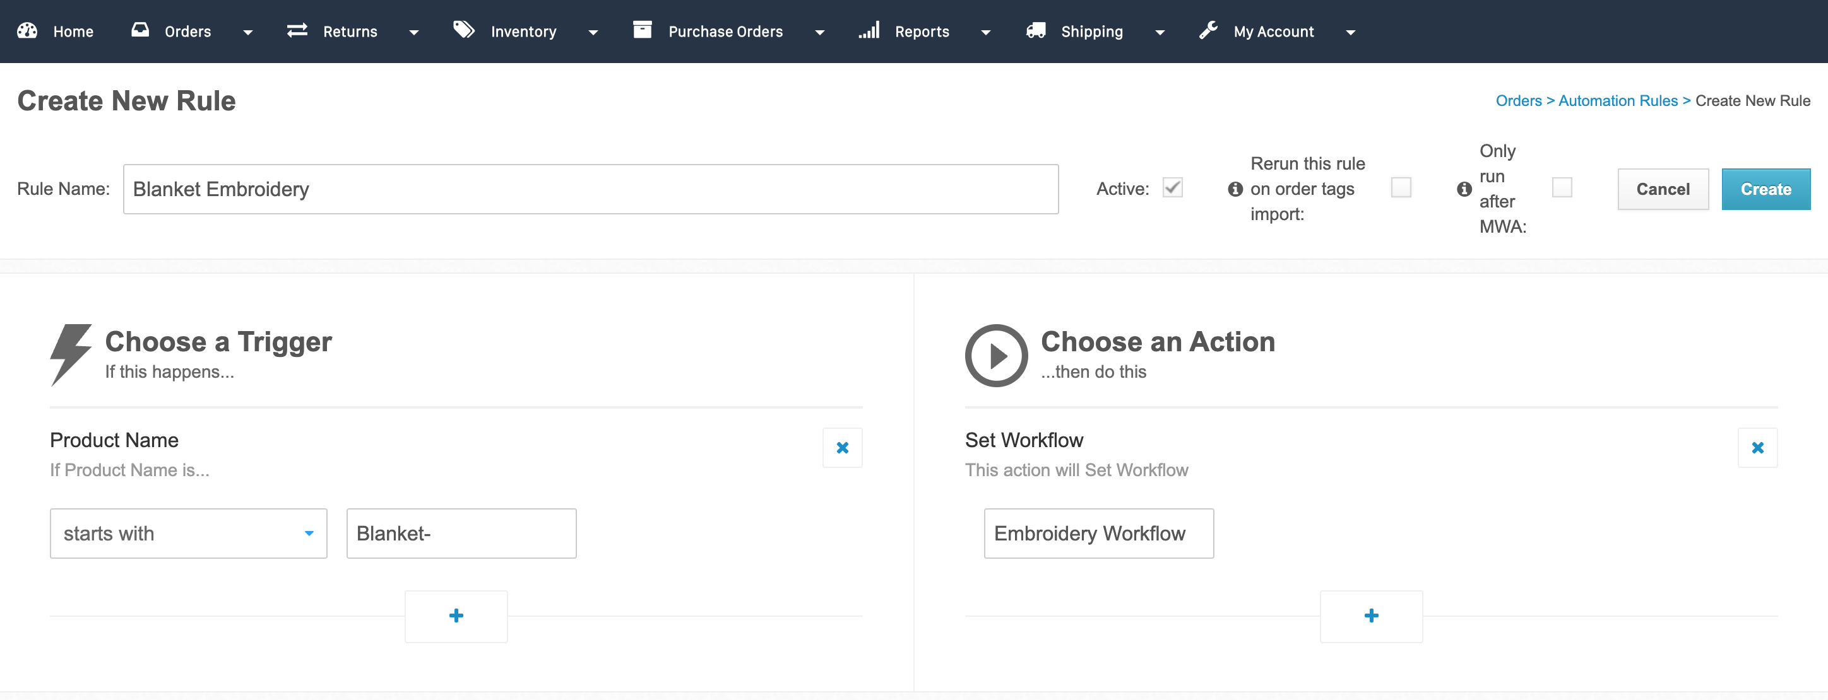Click info icon beside Only run after MWA
The width and height of the screenshot is (1828, 700).
pos(1464,189)
